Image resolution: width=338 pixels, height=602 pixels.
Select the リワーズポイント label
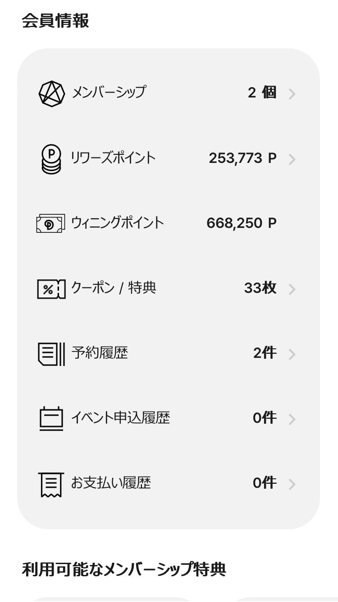(113, 158)
